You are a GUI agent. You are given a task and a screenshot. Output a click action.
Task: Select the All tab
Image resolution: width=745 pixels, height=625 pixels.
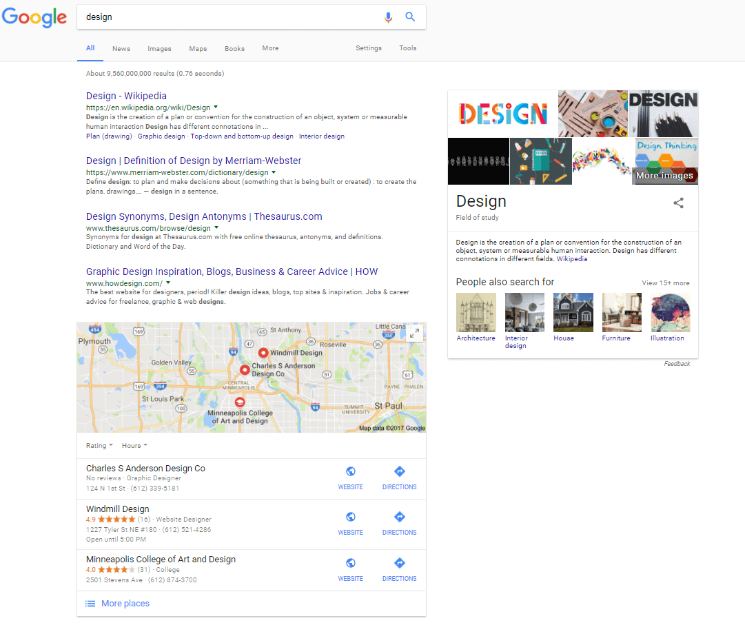[x=90, y=48]
